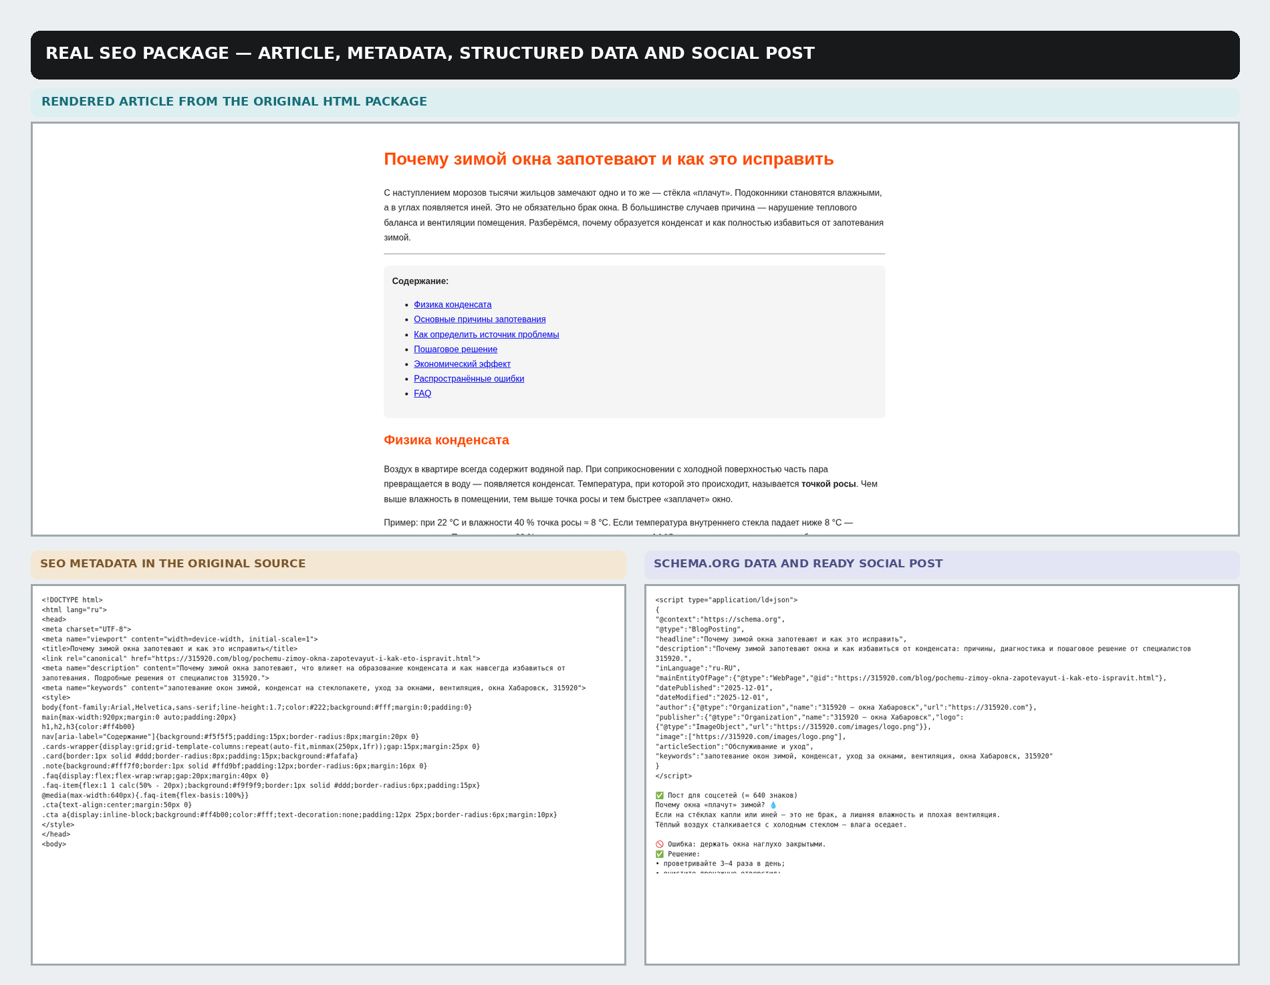Click the '<meta charset="UTF-8">' line
This screenshot has width=1270, height=985.
(x=87, y=629)
